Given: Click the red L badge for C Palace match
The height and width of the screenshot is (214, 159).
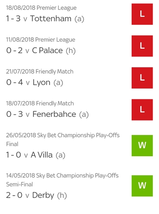Looking at the screenshot, I should point(142,46).
